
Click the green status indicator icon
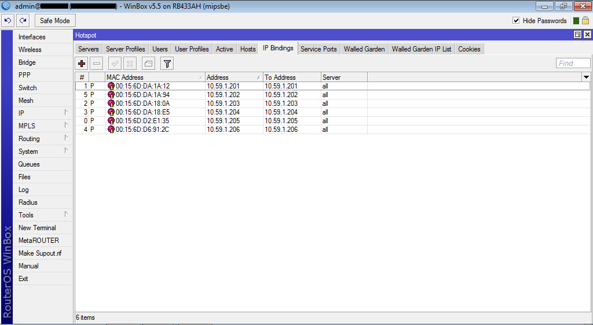(576, 21)
